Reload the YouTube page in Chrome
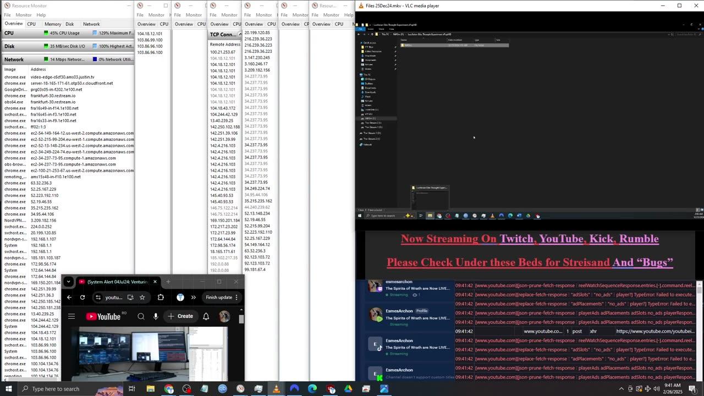Screen dimensions: 704x396 coord(82,298)
